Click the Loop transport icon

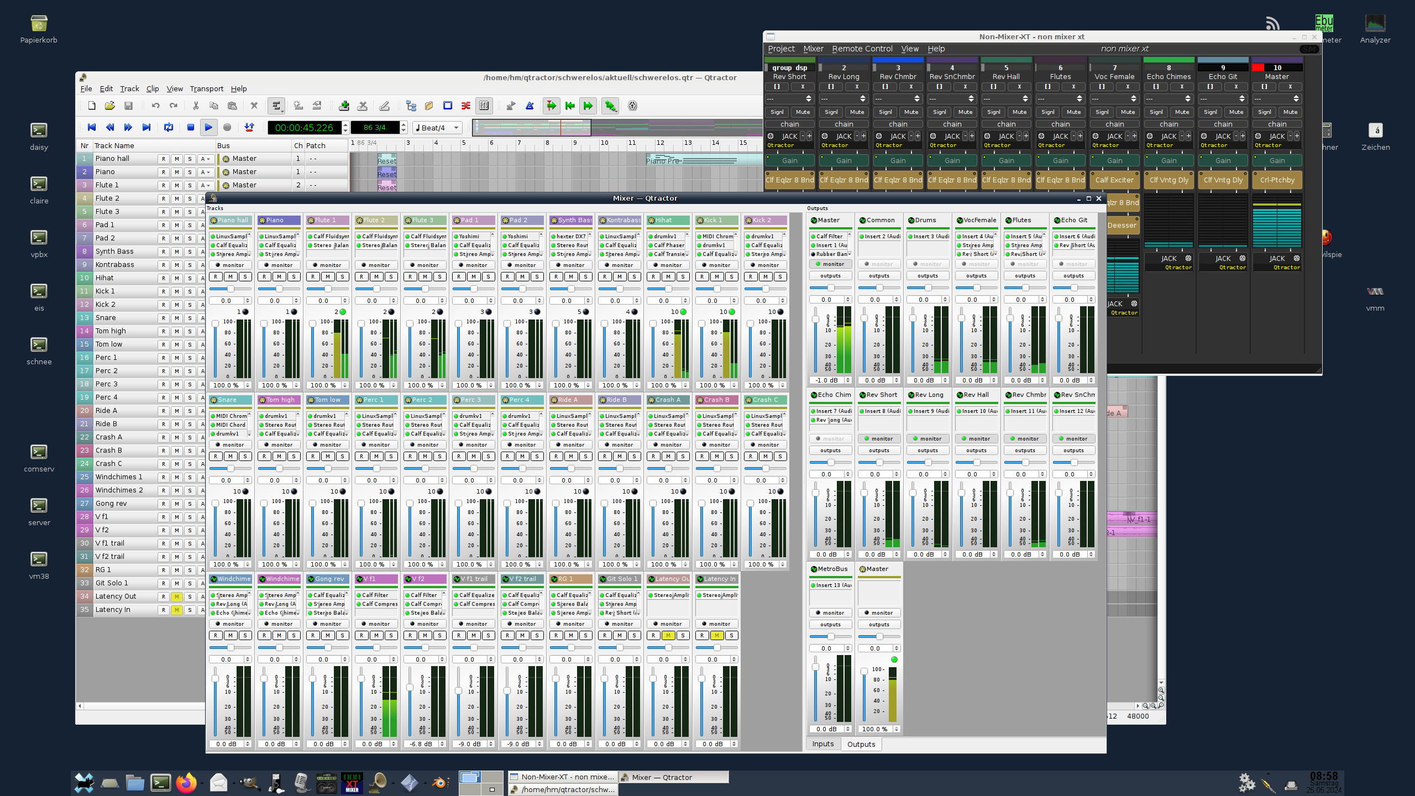point(169,127)
